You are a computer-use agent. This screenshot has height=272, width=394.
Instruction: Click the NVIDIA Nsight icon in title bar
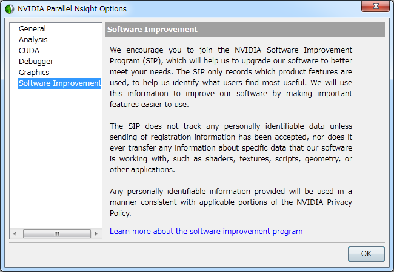click(9, 9)
